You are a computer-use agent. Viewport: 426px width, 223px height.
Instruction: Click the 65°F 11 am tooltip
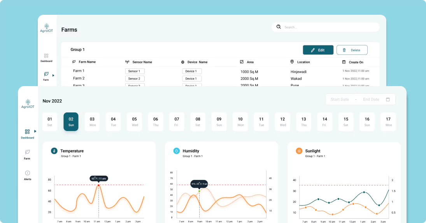tap(99, 178)
